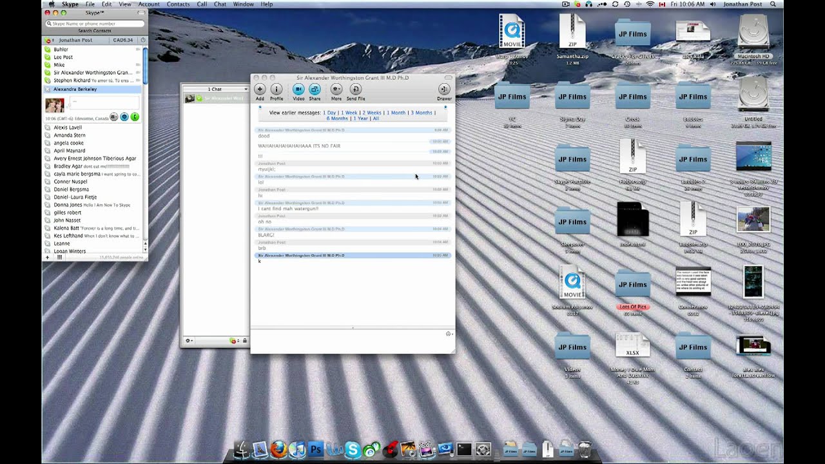Click iTunes icon in the Dock

(297, 449)
